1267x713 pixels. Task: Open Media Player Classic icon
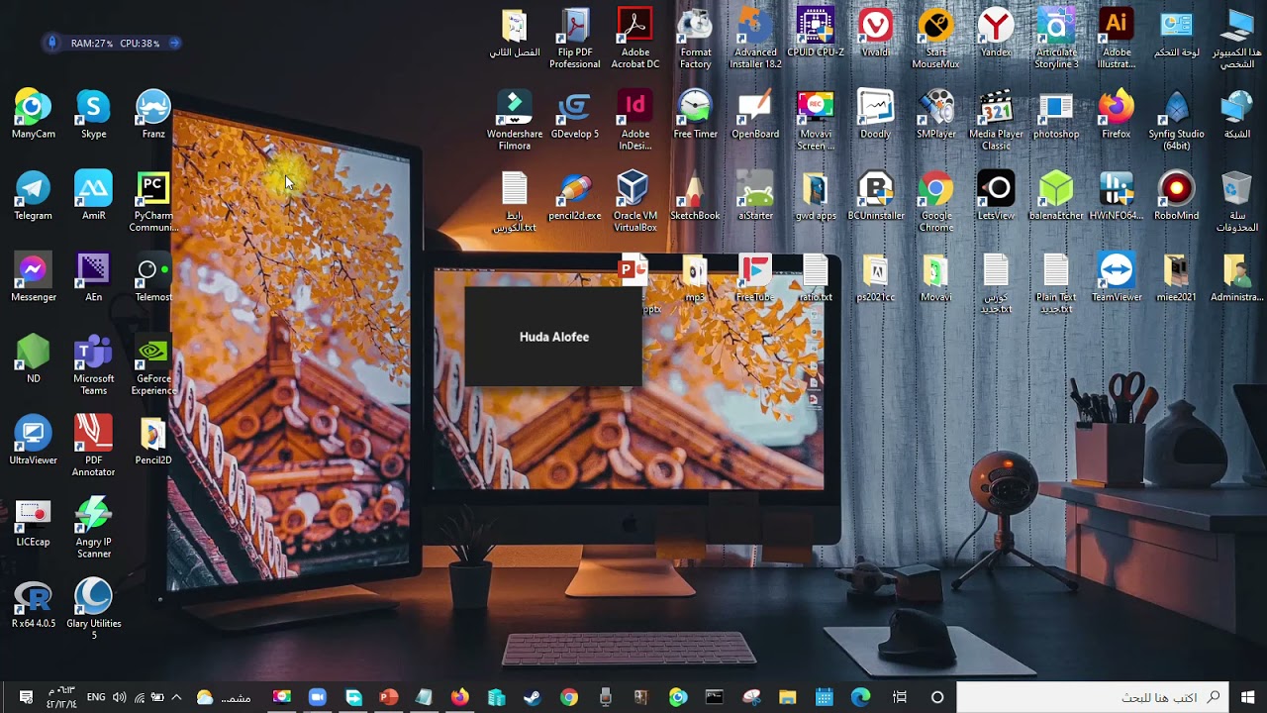click(996, 119)
